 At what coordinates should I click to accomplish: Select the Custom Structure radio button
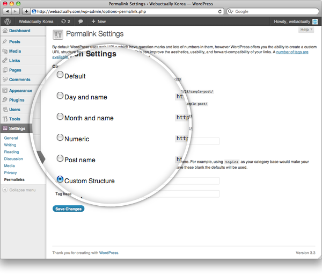60,179
